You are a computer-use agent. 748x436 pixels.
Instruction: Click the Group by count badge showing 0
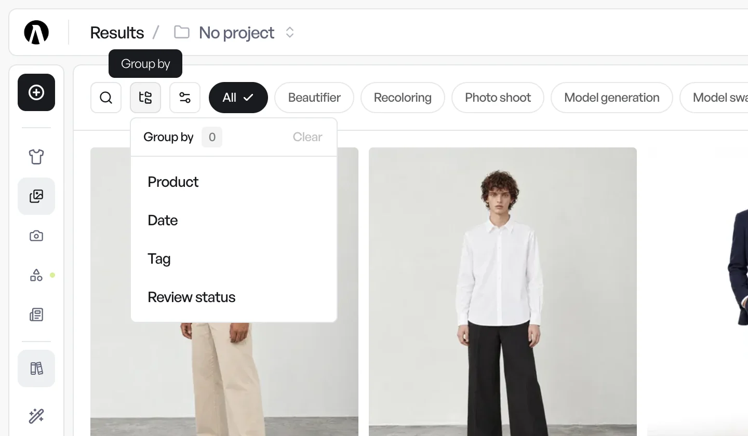click(x=212, y=137)
